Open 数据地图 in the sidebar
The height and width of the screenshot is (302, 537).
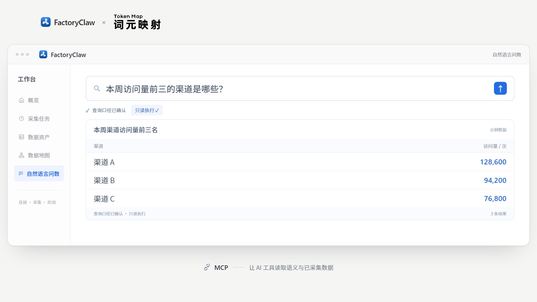click(39, 155)
